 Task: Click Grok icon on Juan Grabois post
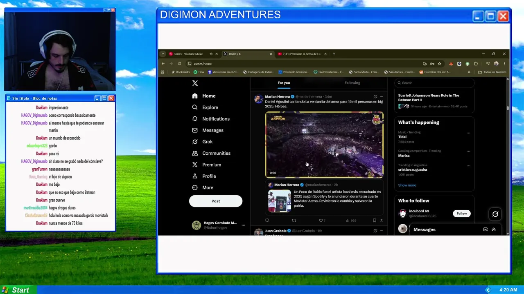375,231
